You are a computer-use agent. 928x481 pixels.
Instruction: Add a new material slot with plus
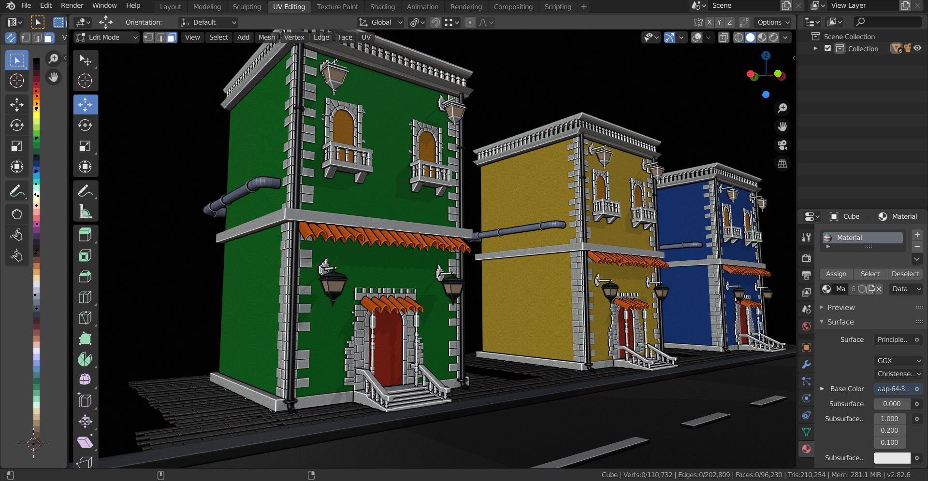[x=917, y=235]
